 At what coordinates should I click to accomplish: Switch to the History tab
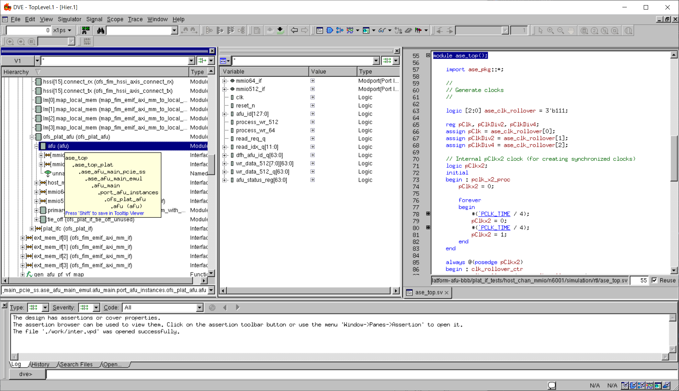[40, 364]
